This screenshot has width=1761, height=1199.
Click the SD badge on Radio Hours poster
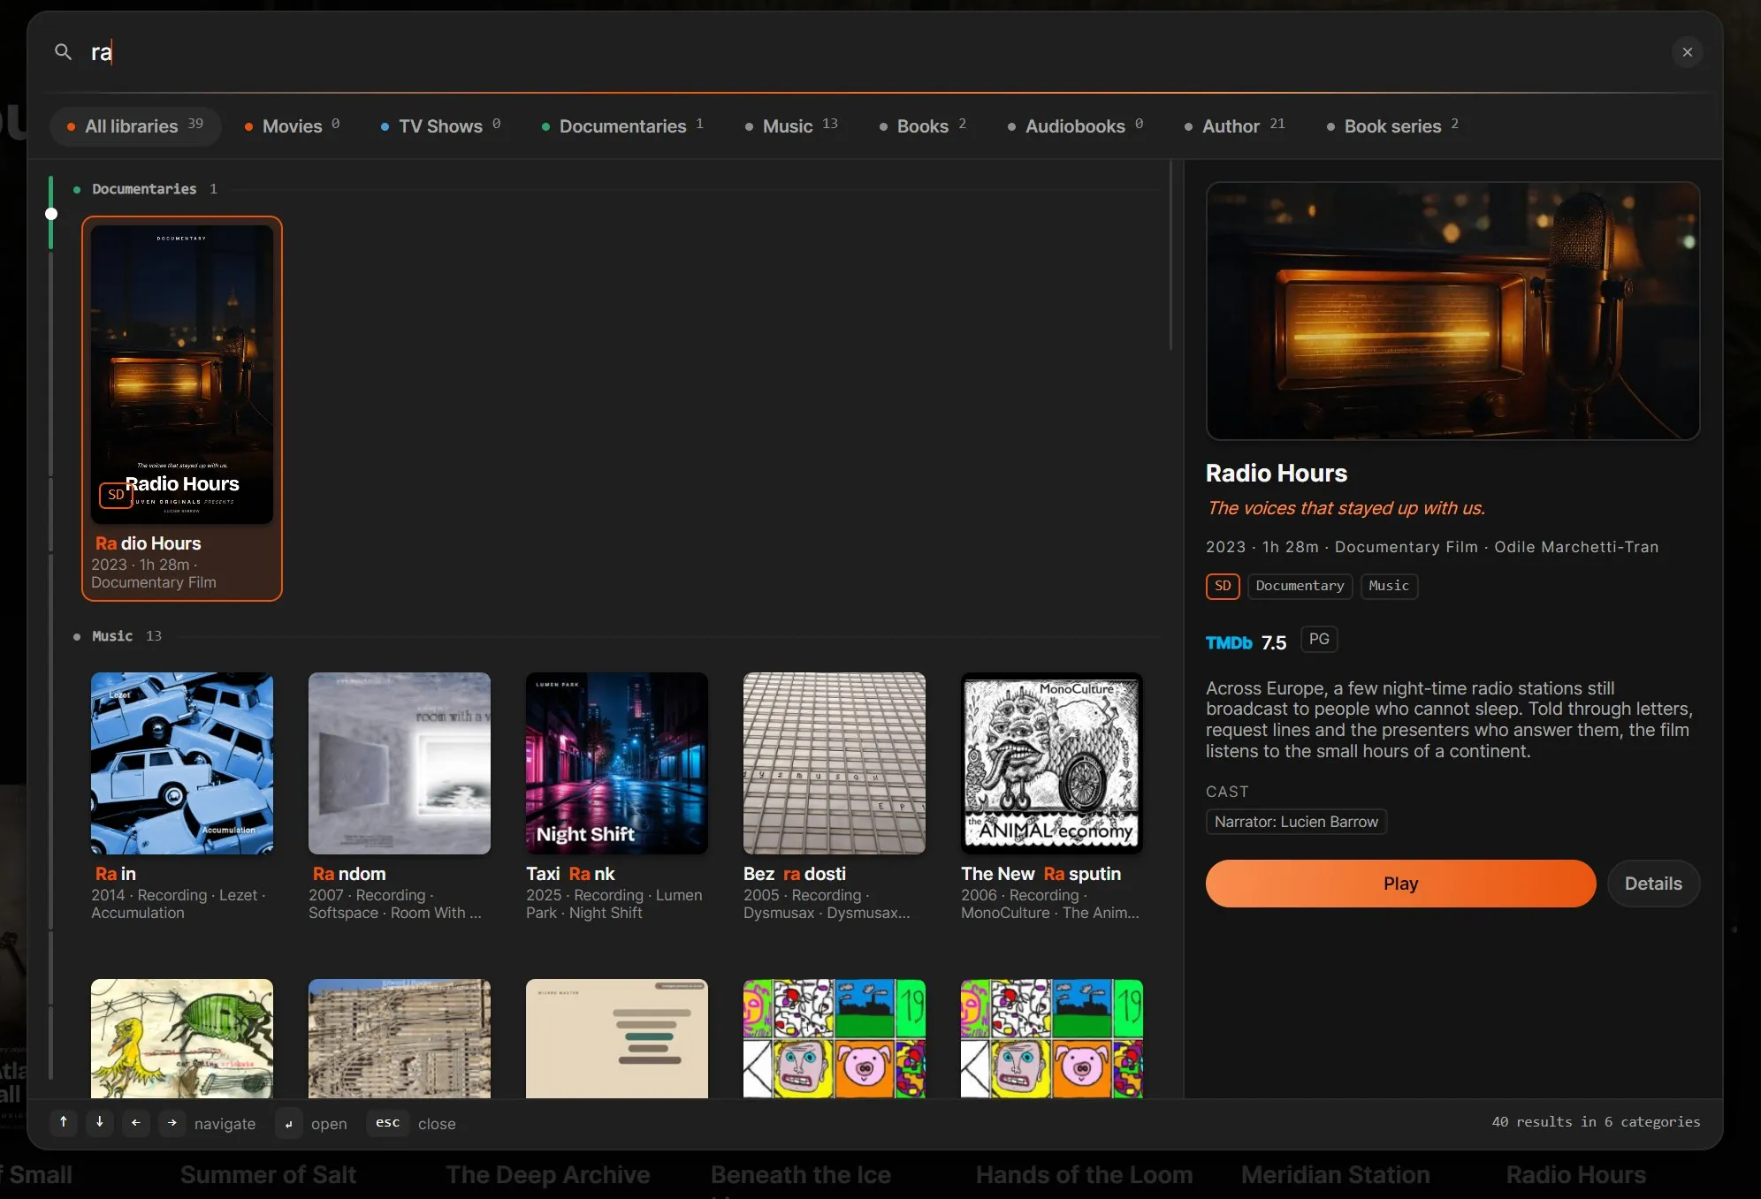click(x=116, y=495)
